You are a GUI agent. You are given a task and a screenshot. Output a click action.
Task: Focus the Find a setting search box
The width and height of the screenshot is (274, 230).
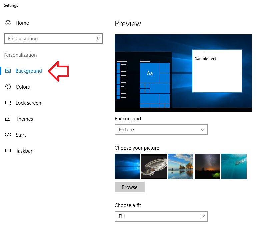[x=53, y=39]
